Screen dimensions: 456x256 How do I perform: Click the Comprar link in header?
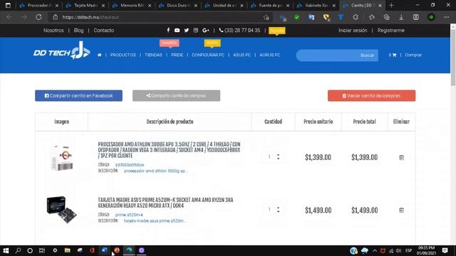[x=413, y=55]
